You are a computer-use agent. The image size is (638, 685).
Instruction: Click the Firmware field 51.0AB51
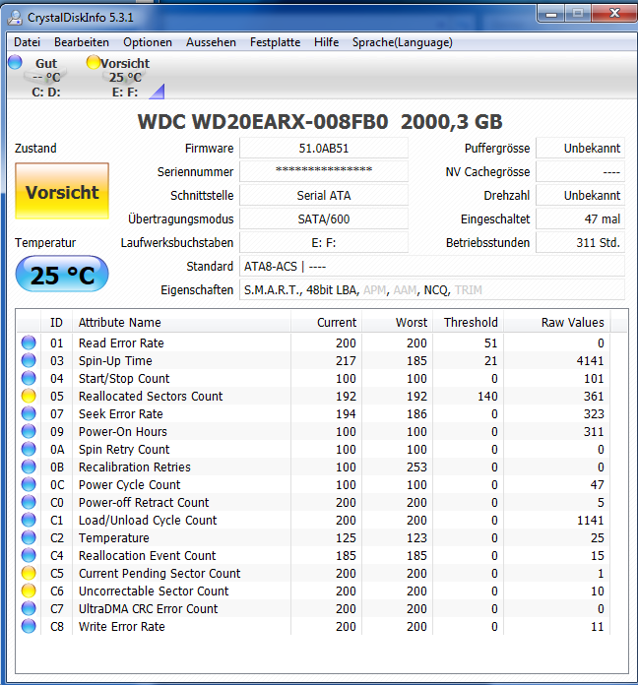tap(324, 148)
